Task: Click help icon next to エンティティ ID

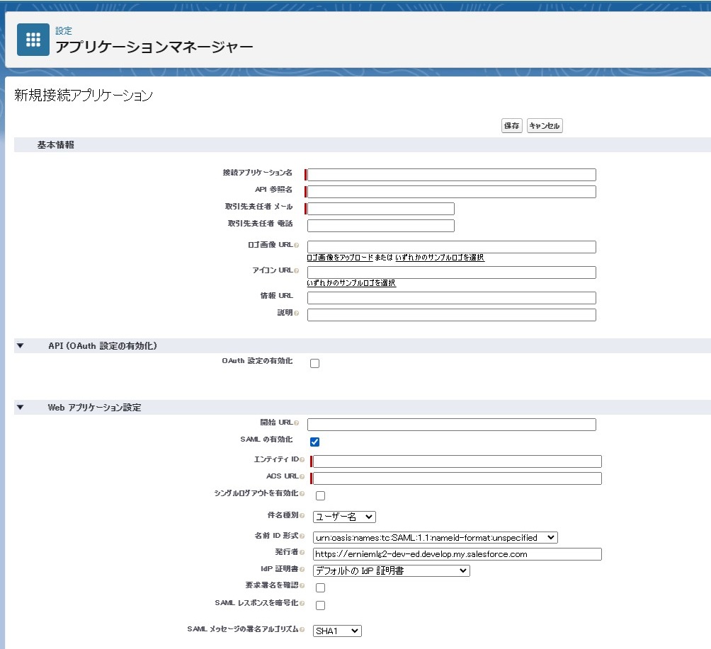Action: click(x=302, y=460)
